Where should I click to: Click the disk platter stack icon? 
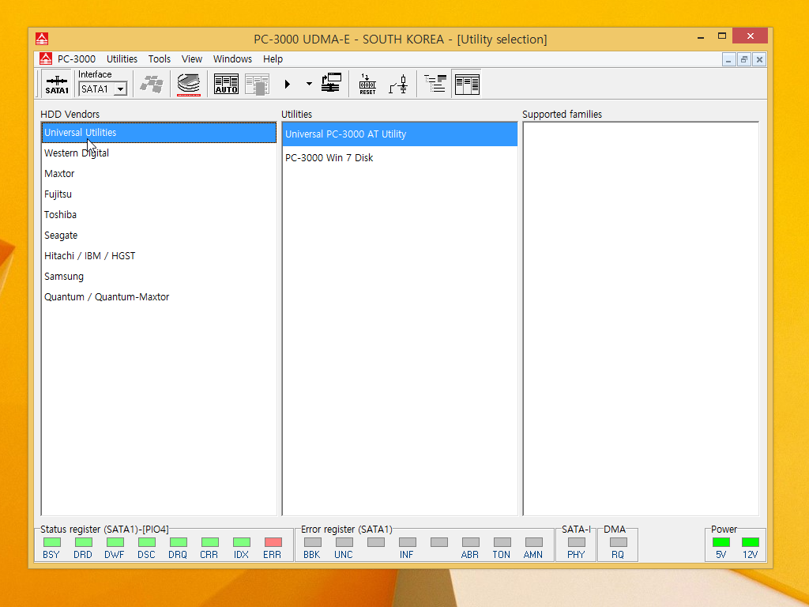click(x=189, y=84)
